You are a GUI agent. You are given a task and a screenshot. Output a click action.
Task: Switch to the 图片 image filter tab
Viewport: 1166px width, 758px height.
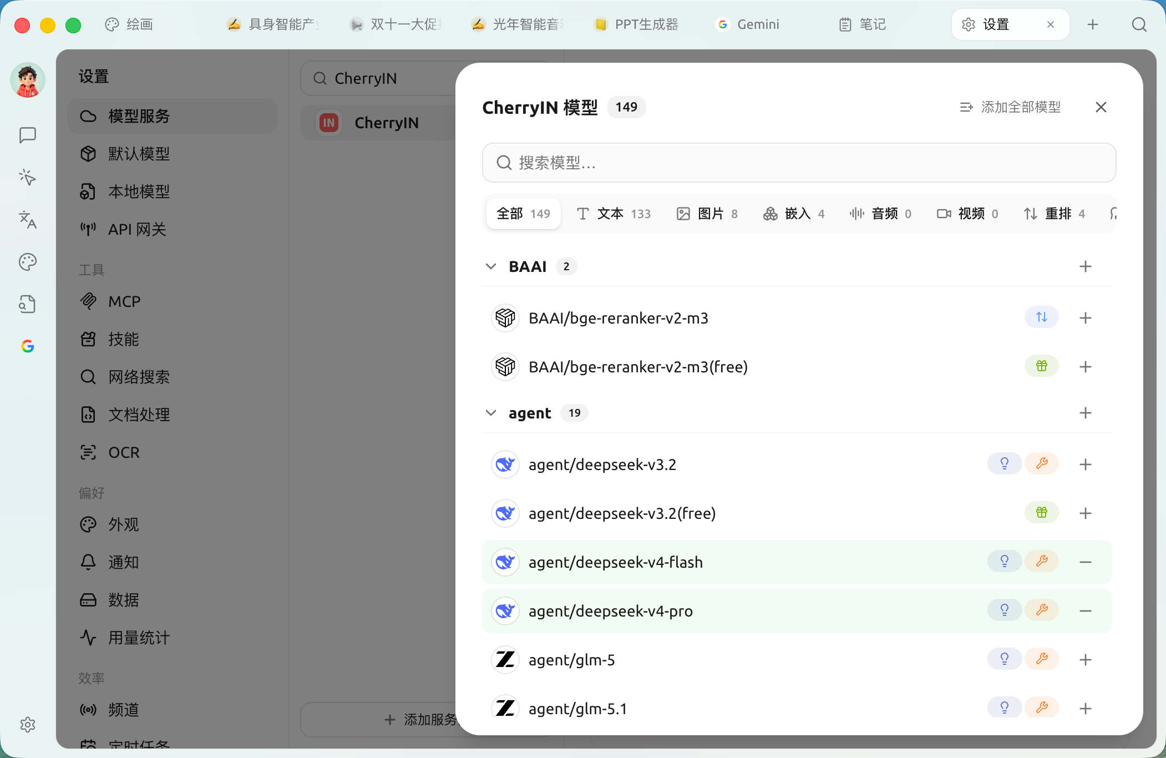tap(707, 214)
